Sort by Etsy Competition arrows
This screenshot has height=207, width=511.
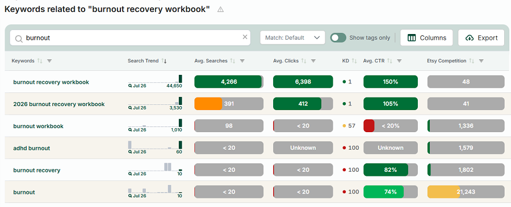click(x=472, y=61)
